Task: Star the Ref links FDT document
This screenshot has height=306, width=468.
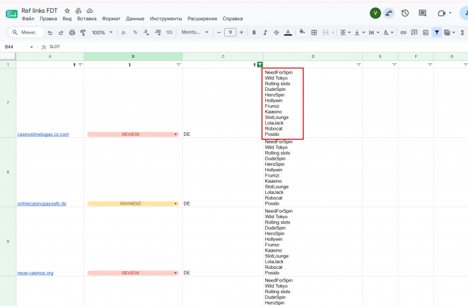Action: (67, 11)
